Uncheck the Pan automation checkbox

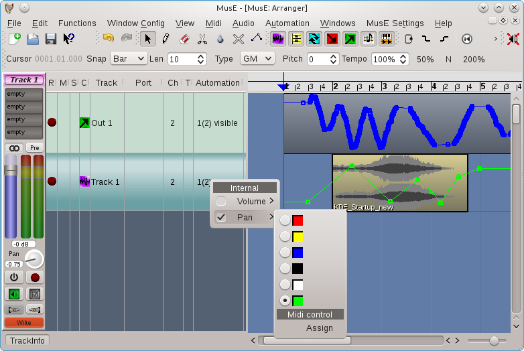pyautogui.click(x=221, y=218)
